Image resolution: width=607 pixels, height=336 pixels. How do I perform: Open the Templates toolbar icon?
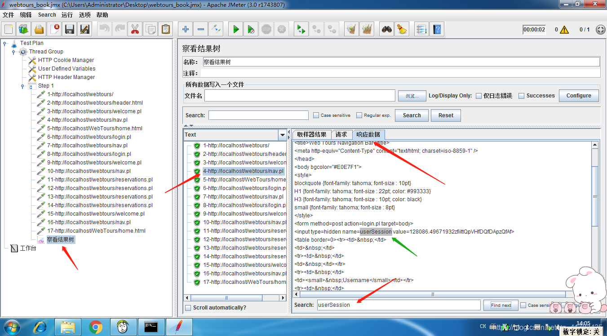coord(24,30)
